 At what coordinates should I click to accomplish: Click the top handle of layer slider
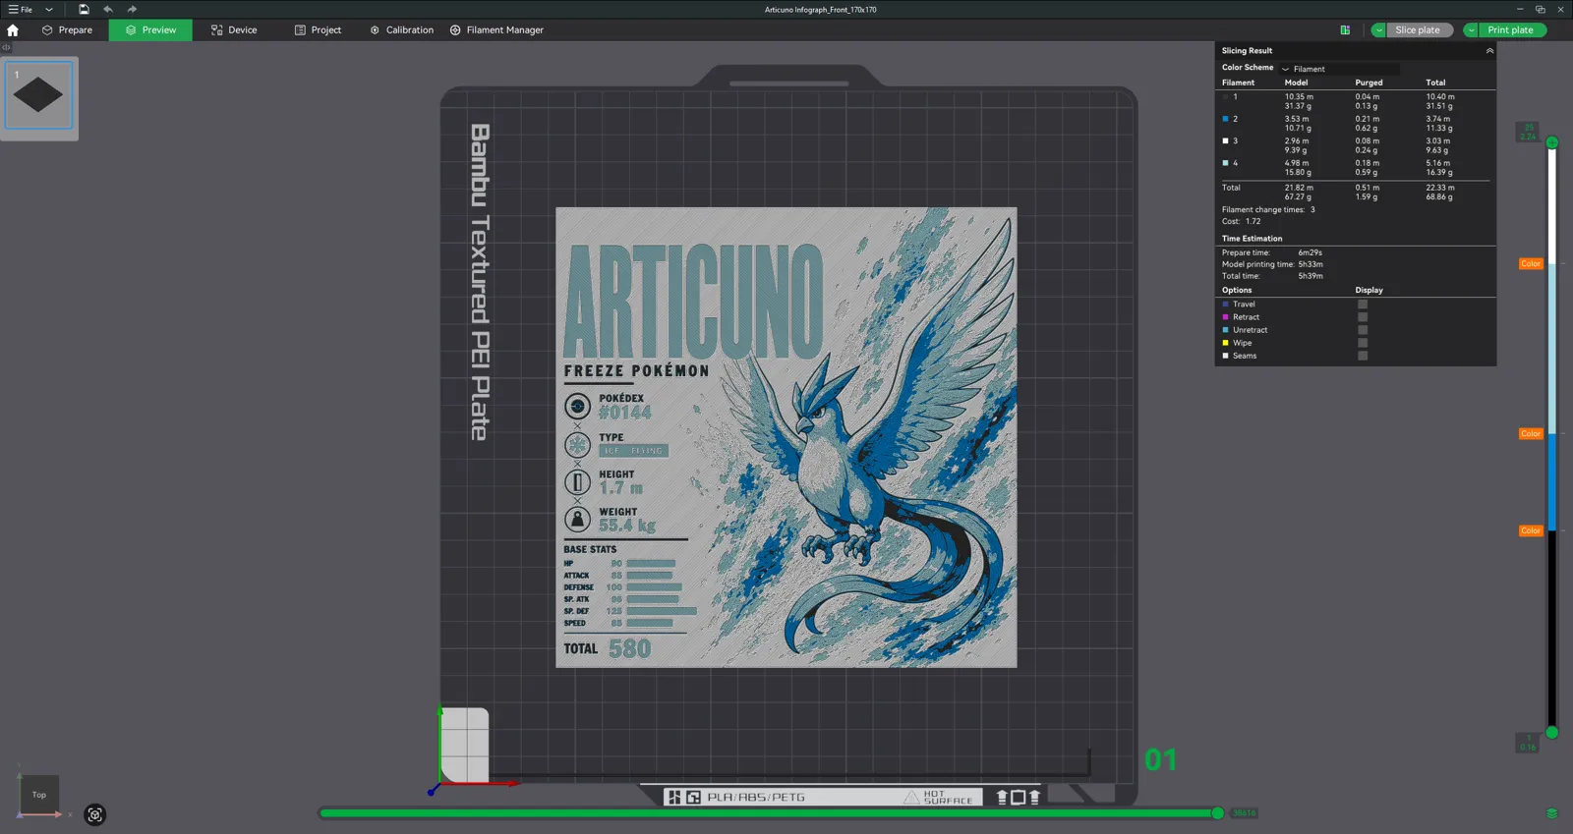click(x=1552, y=142)
